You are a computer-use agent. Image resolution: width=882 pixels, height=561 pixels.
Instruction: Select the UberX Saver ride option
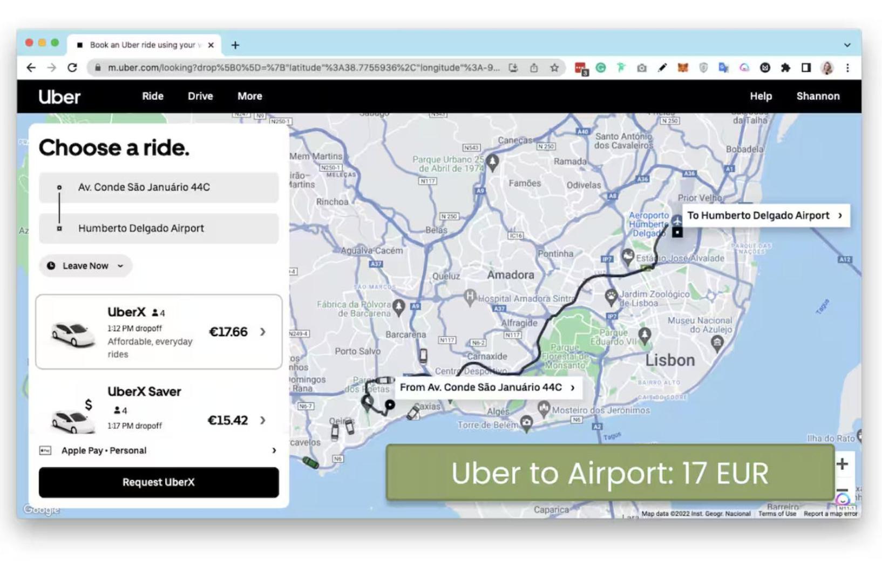point(159,408)
